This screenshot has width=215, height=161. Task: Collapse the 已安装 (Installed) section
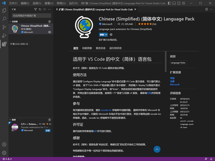[11, 21]
